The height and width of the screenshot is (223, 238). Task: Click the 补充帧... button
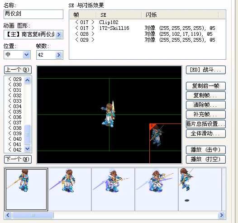[x=206, y=114]
